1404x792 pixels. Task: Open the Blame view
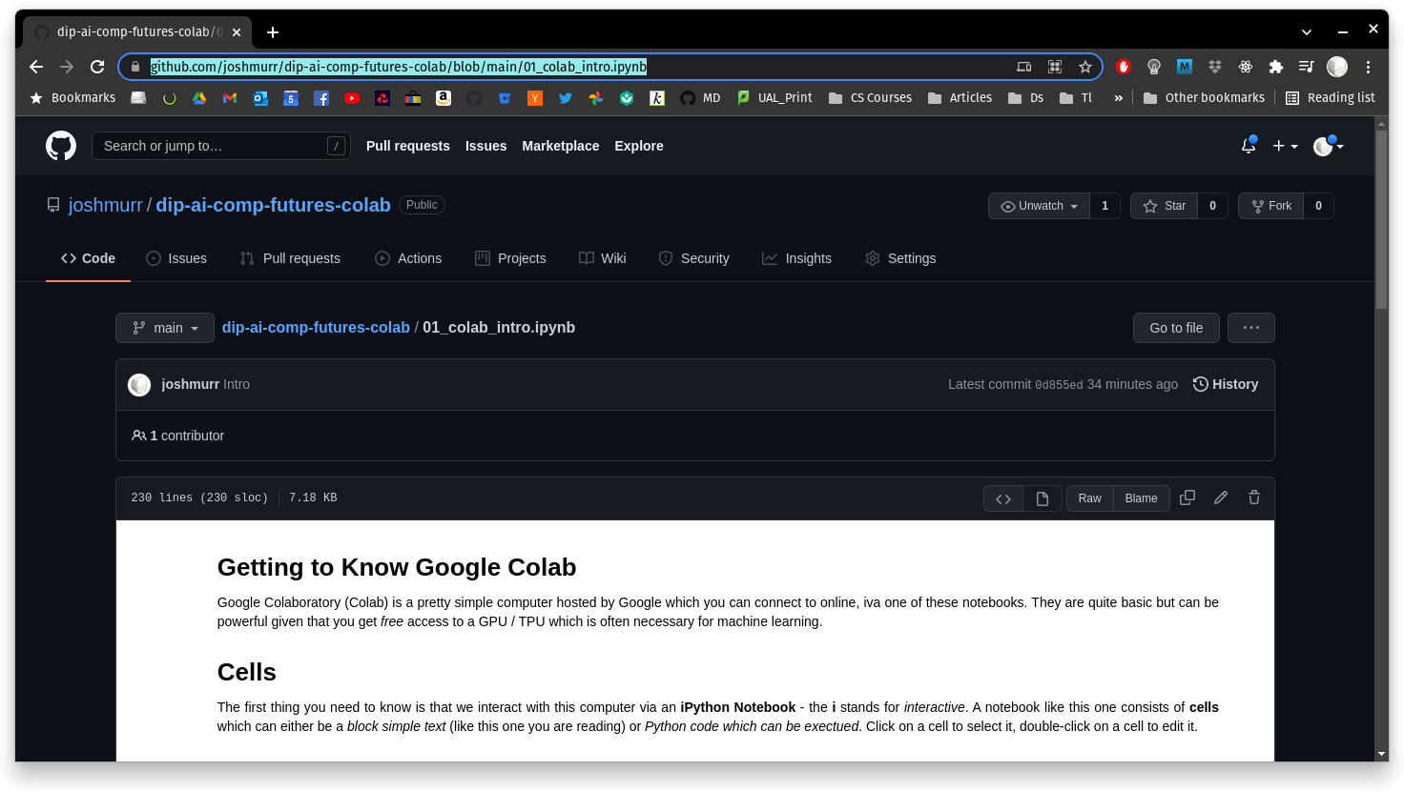(x=1141, y=498)
